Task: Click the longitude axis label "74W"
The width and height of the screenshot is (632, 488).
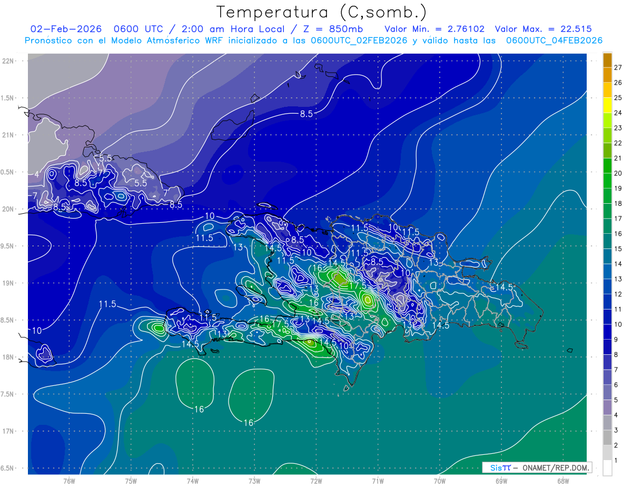Action: coord(193,480)
